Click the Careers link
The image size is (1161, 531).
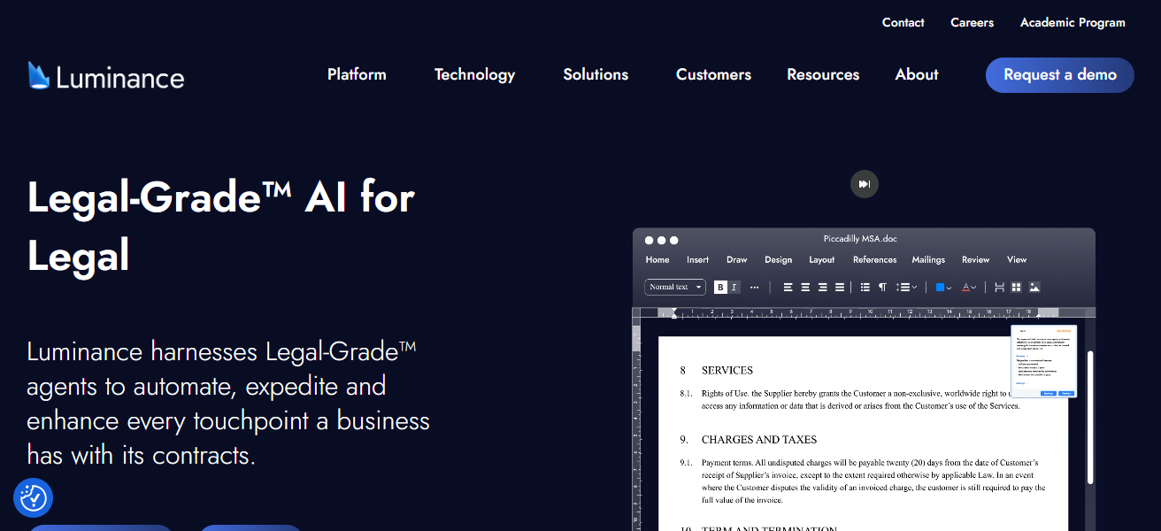973,23
